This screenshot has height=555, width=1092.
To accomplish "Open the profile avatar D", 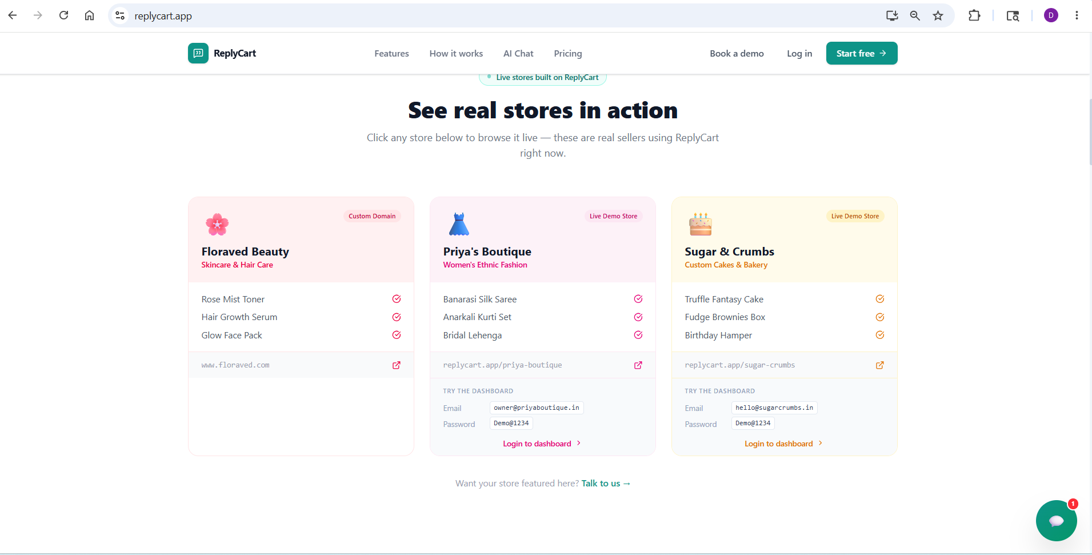I will (x=1051, y=15).
